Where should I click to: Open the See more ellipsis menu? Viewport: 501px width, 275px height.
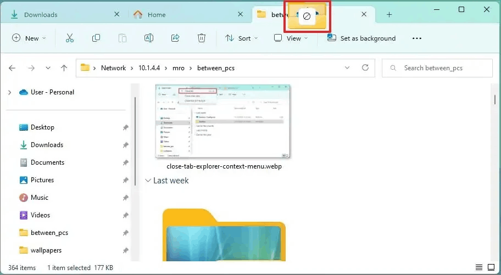pyautogui.click(x=416, y=38)
